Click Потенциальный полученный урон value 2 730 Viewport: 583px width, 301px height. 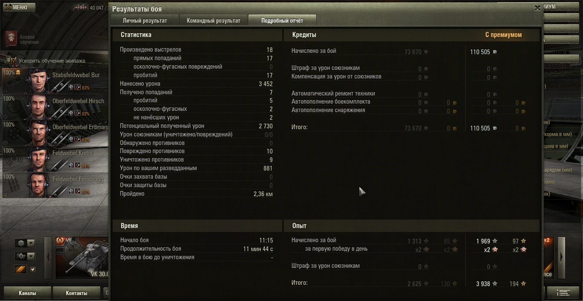pyautogui.click(x=265, y=126)
